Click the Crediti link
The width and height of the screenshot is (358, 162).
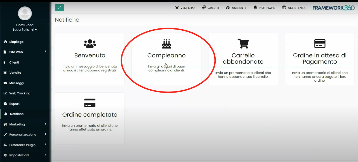click(213, 8)
